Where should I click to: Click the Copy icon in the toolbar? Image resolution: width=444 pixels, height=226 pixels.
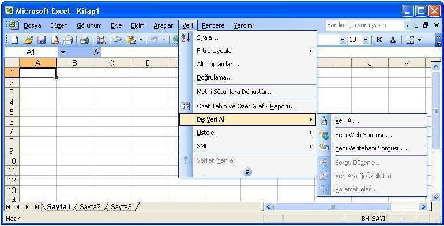point(117,40)
